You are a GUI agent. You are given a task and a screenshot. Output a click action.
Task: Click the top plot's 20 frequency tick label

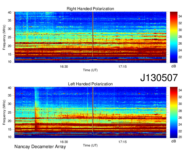[x=10, y=46]
